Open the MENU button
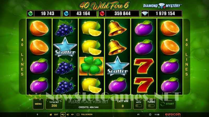The image size is (209, 117). click(38, 104)
